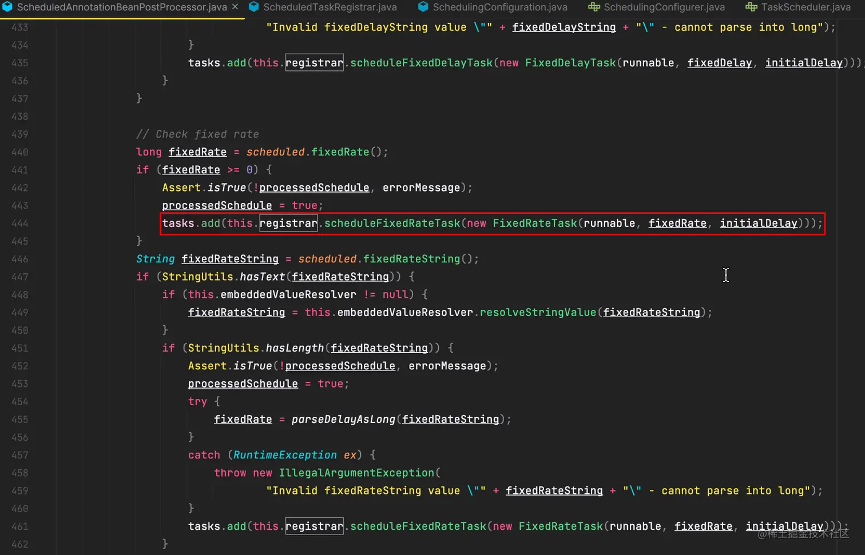865x555 pixels.
Task: Click registrar on line 444
Action: pyautogui.click(x=288, y=223)
